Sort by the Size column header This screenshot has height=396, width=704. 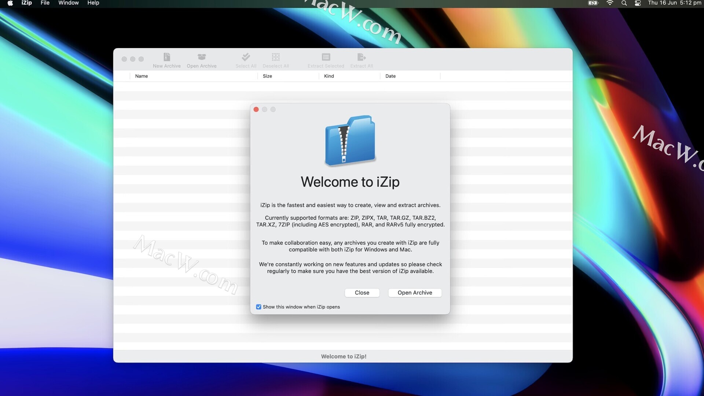[288, 76]
